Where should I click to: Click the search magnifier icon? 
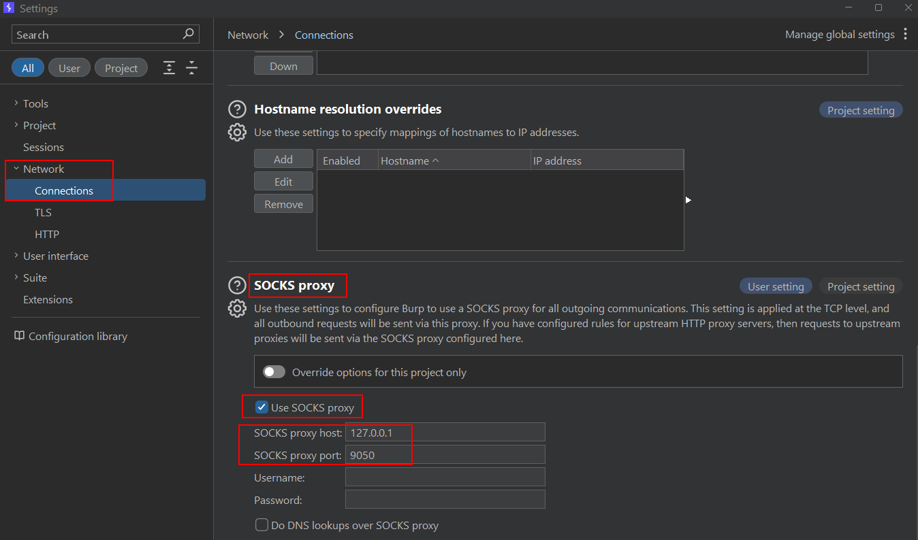click(x=189, y=34)
